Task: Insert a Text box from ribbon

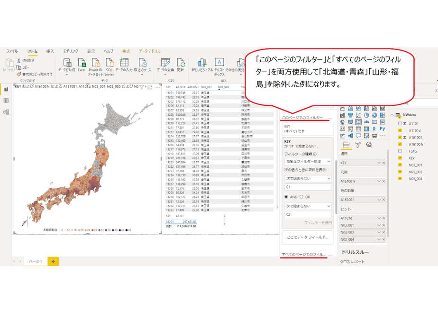Action: 219,67
